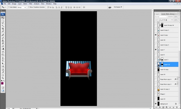Select the Healing Brush tool
This screenshot has height=109, width=181.
[3, 35]
